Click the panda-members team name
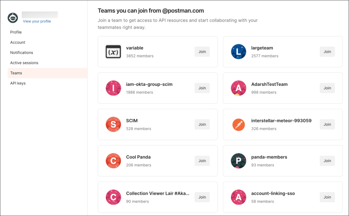Image resolution: width=349 pixels, height=216 pixels. click(x=269, y=157)
